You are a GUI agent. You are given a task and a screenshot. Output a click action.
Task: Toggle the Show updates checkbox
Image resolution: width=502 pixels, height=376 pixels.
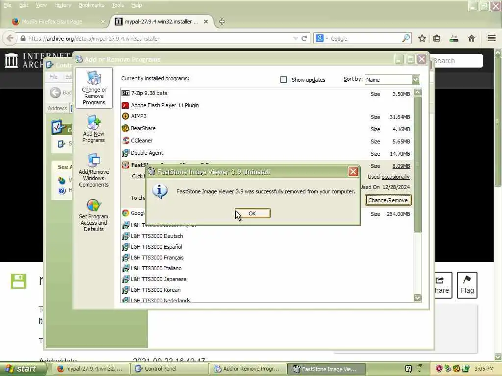[283, 80]
